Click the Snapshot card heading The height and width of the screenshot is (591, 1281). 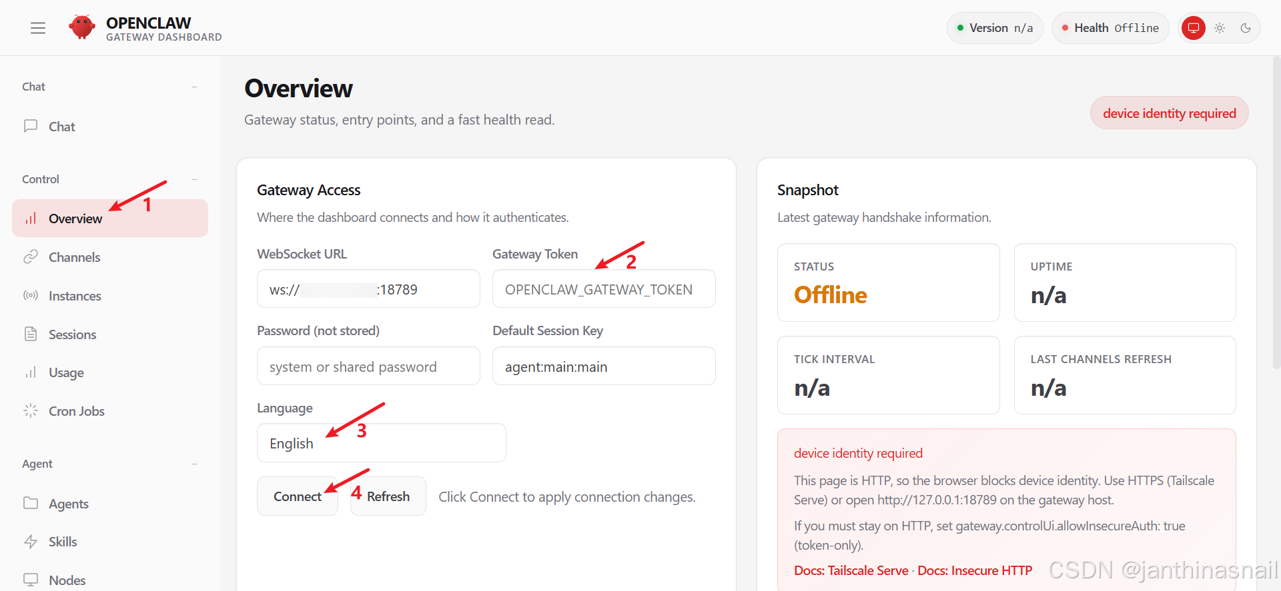(x=808, y=190)
